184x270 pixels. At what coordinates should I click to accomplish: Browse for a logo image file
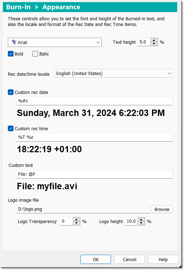click(x=162, y=210)
